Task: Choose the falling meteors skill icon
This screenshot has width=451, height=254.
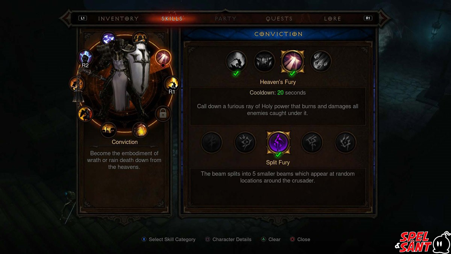Action: point(321,61)
